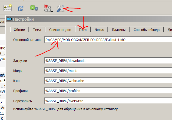Select the Список модов tab

[x=60, y=30]
